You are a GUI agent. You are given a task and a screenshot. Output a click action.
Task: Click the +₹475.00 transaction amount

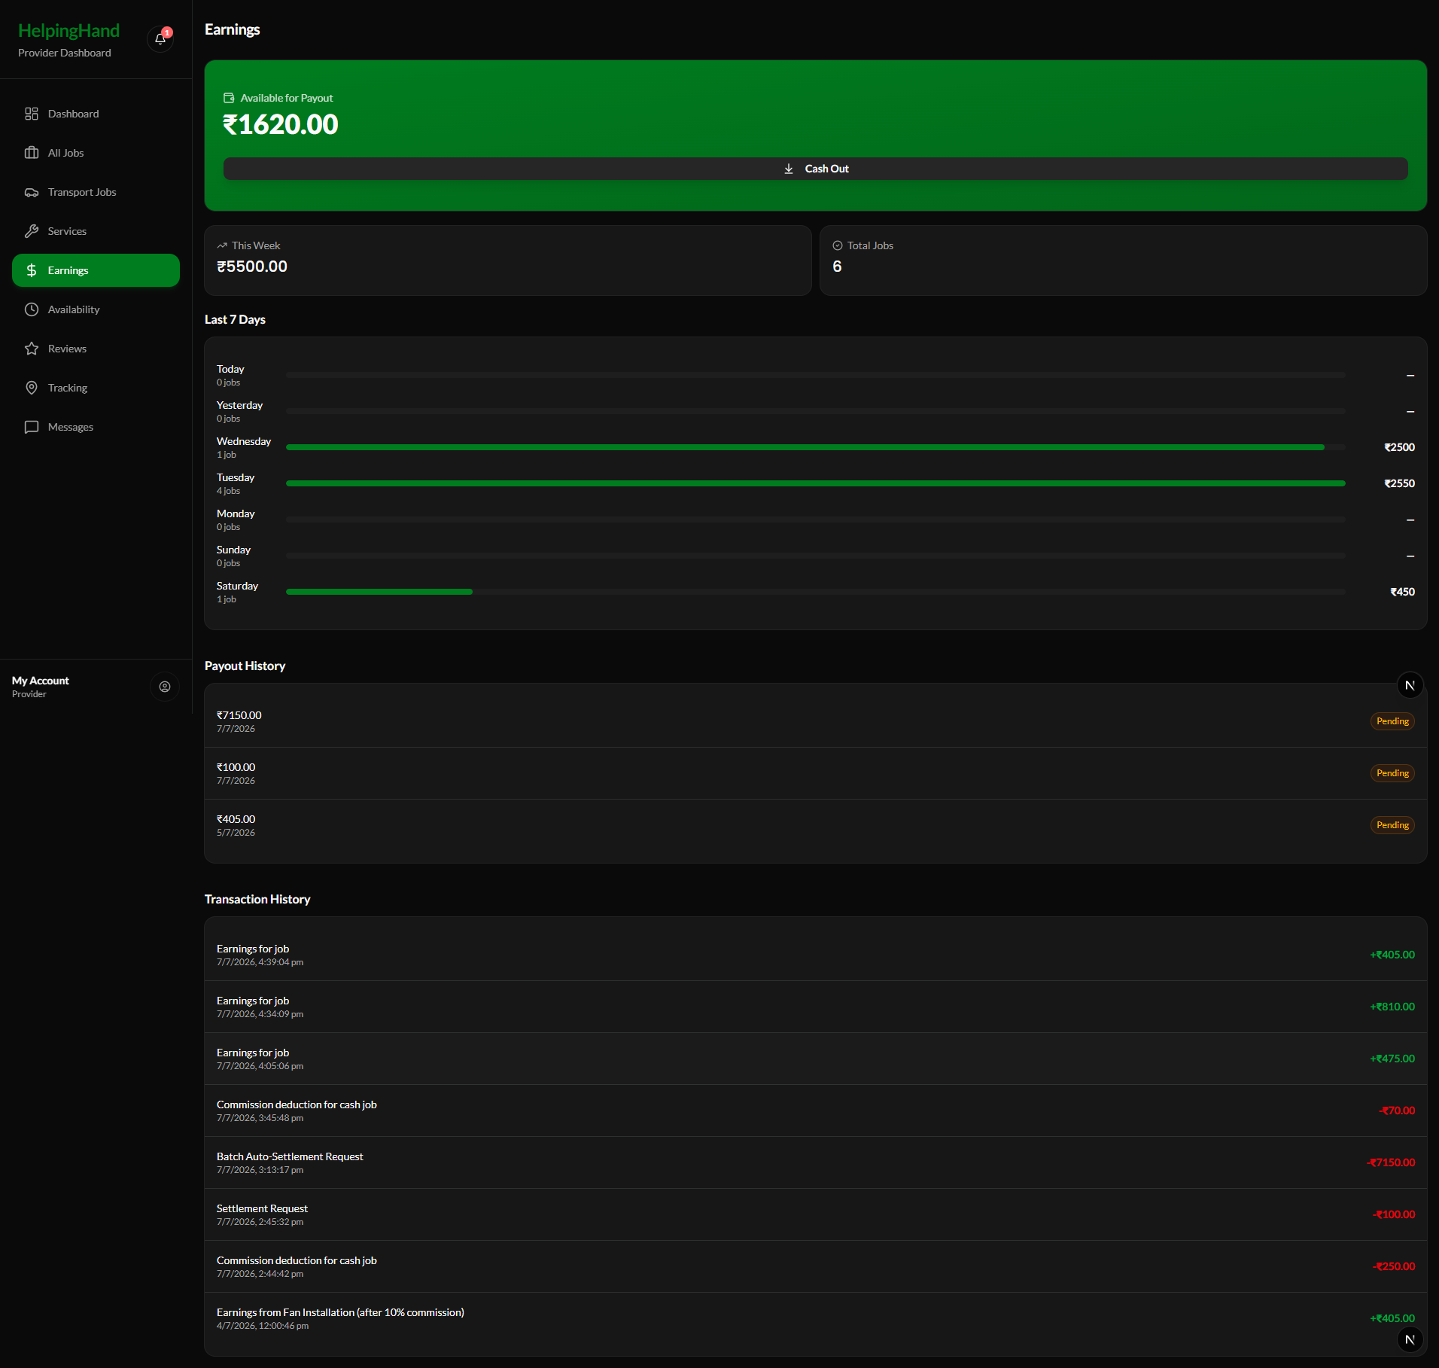[x=1392, y=1059]
